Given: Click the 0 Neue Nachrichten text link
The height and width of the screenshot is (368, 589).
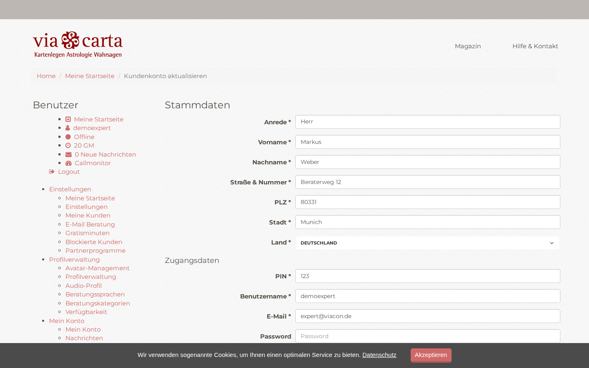Looking at the screenshot, I should coord(106,155).
